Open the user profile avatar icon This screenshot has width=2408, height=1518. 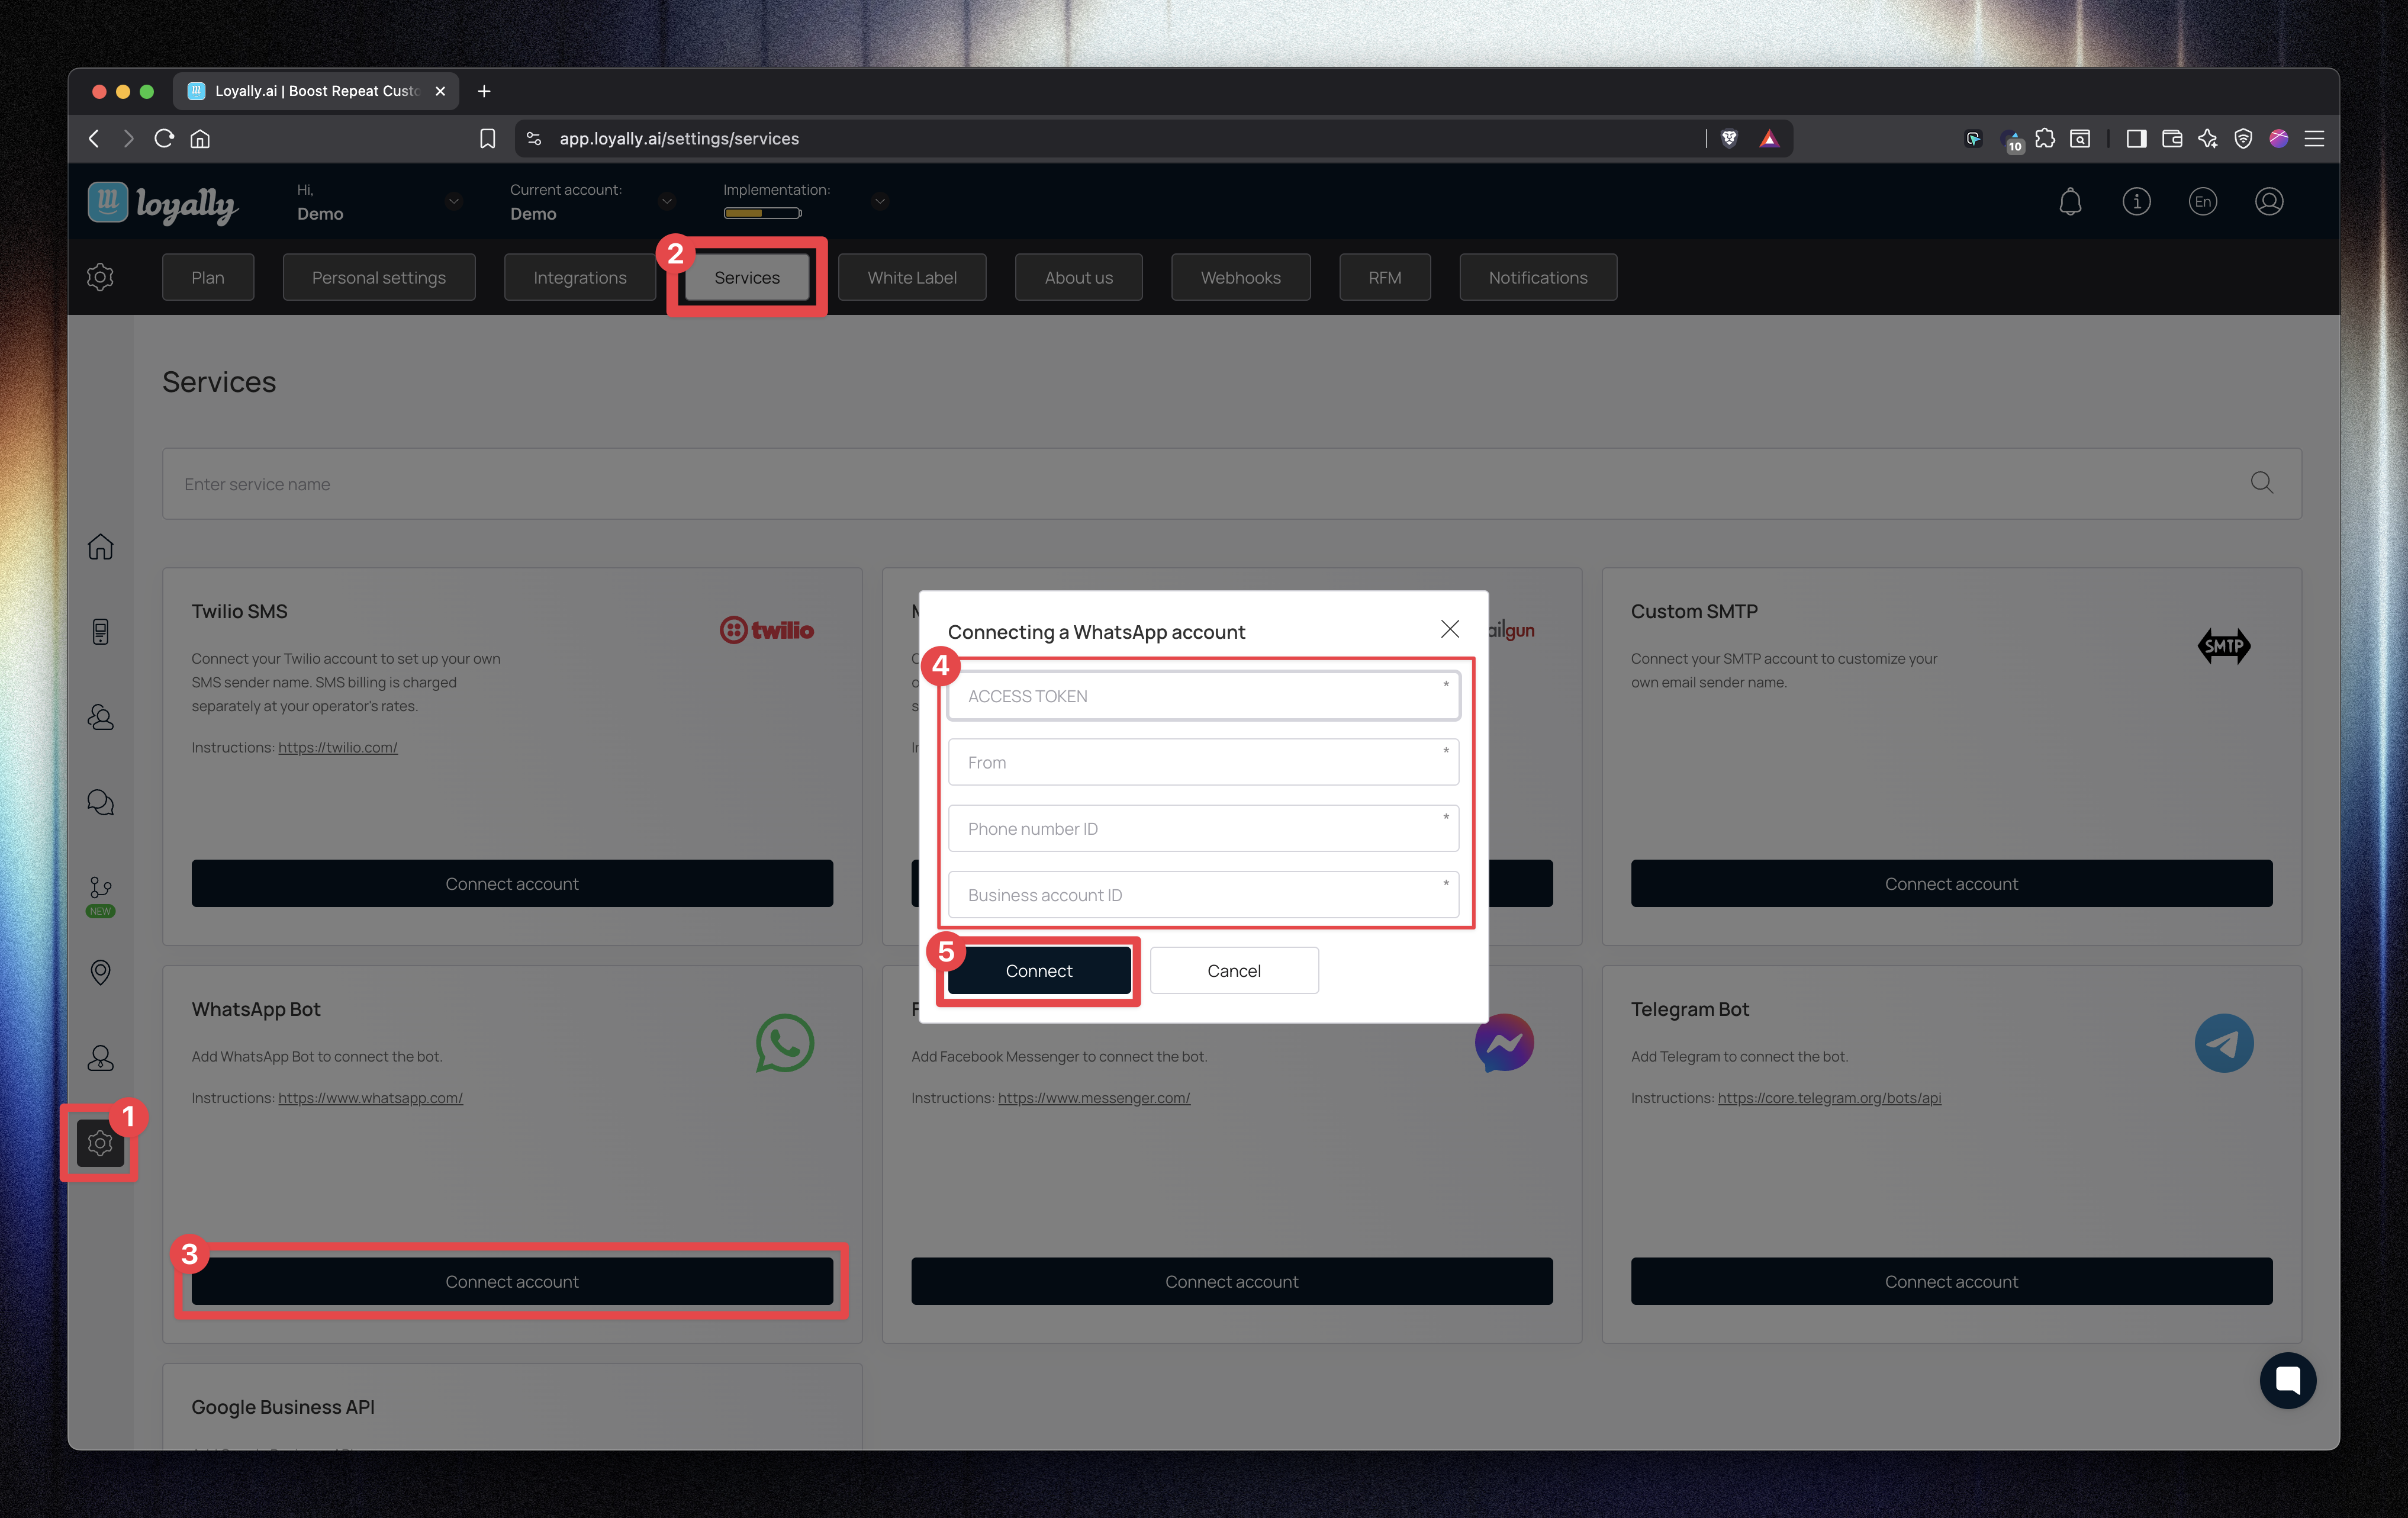pyautogui.click(x=2269, y=202)
